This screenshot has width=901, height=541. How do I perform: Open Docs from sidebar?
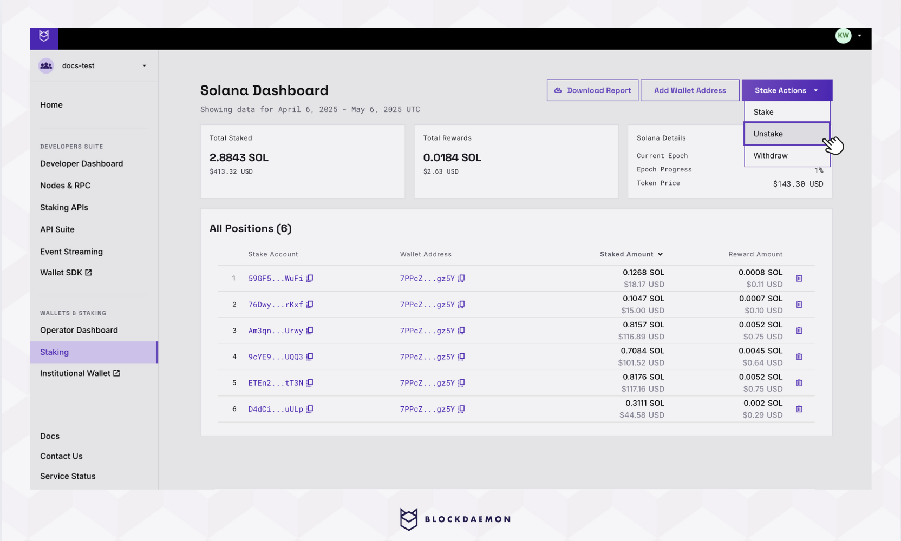pos(50,436)
